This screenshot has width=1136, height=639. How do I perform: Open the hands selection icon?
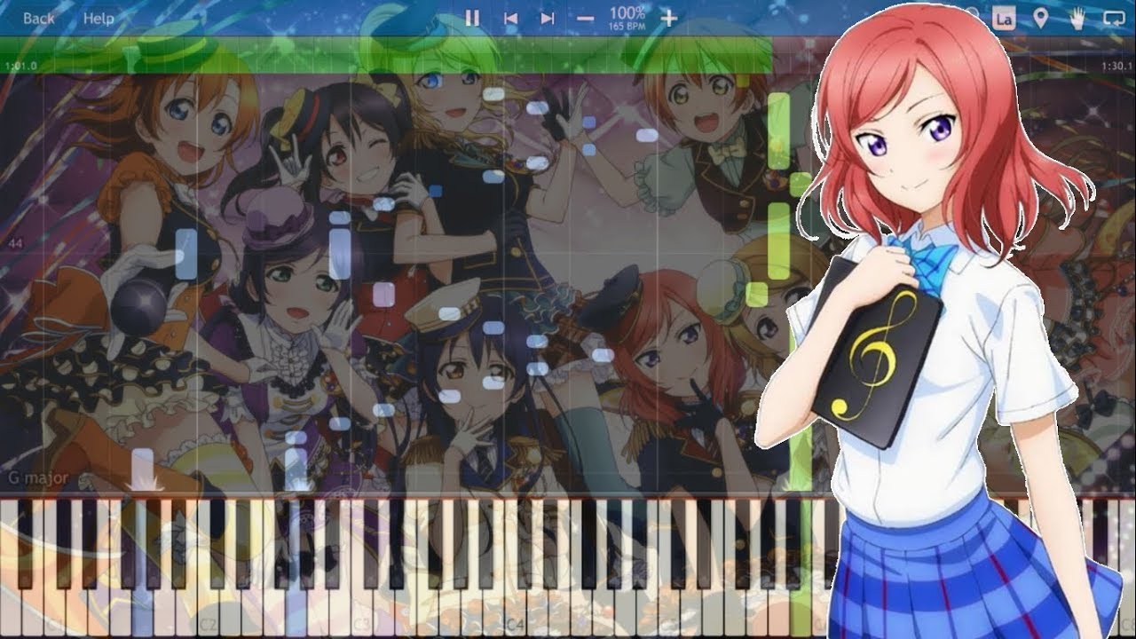(x=1078, y=18)
